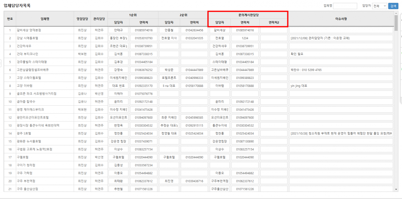Click the vertical scrollbar thumb of the table
The image size is (402, 199).
396,23
